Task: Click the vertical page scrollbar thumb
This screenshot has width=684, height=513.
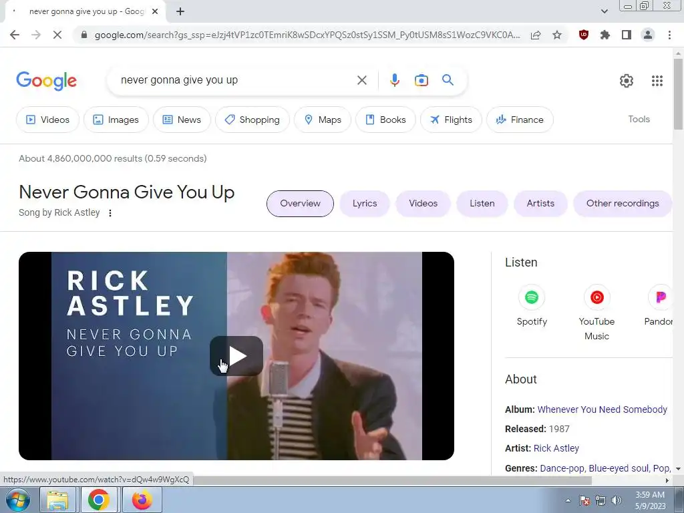Action: click(678, 94)
